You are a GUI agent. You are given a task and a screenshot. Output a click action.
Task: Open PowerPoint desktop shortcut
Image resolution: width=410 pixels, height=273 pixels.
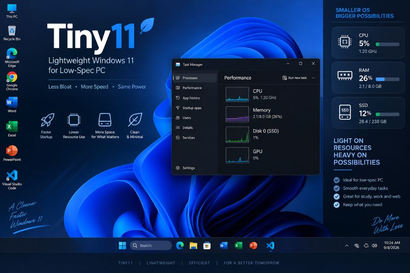[x=12, y=154]
